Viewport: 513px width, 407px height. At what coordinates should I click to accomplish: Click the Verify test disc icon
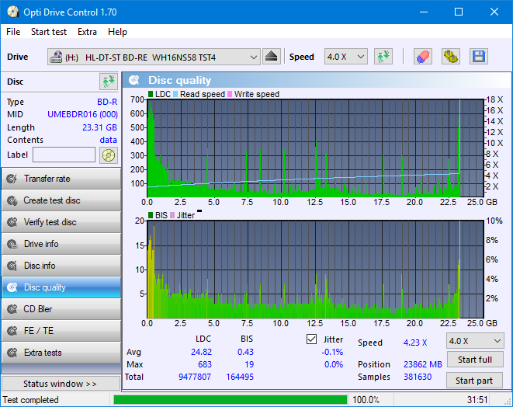pyautogui.click(x=12, y=222)
